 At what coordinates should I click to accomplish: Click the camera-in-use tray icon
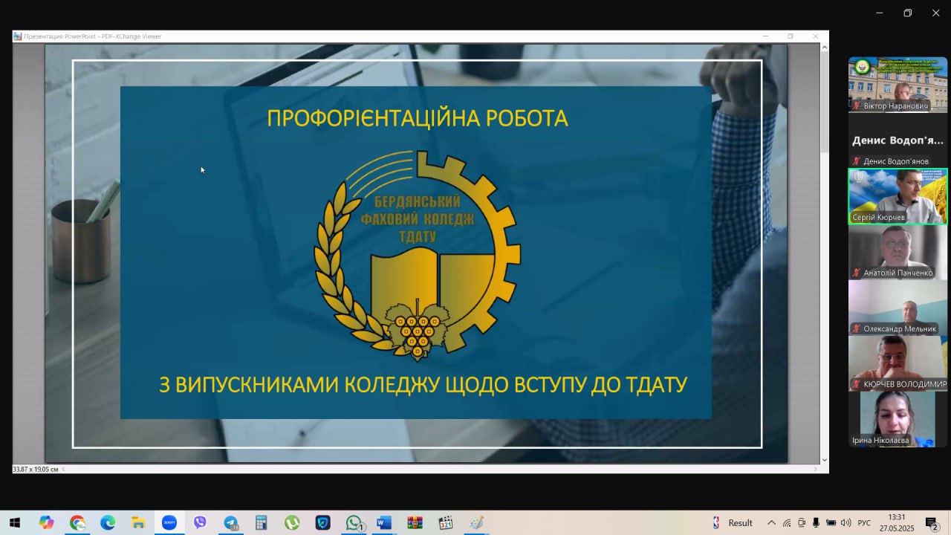802,522
